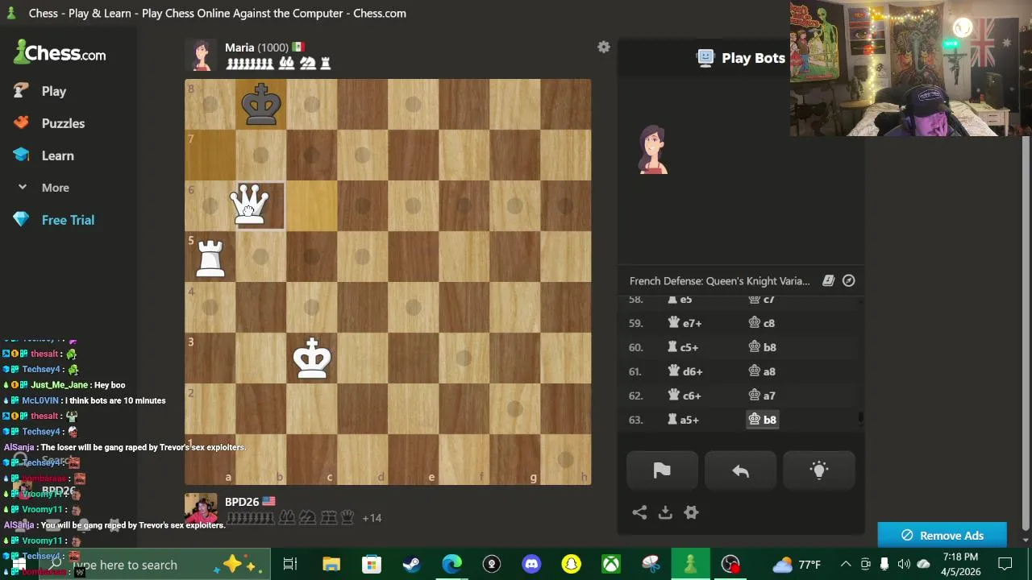Click the move list scrollbar
This screenshot has width=1032, height=580.
(860, 418)
